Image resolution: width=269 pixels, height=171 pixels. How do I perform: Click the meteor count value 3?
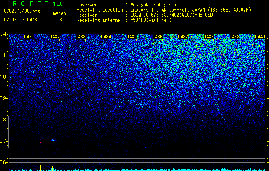(x=61, y=20)
